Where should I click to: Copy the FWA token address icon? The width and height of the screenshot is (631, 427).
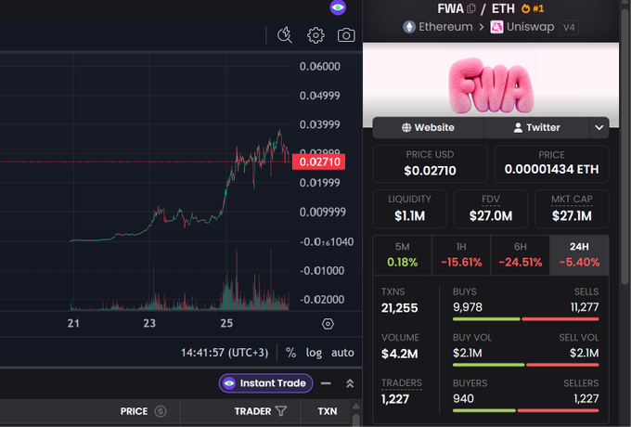(471, 8)
